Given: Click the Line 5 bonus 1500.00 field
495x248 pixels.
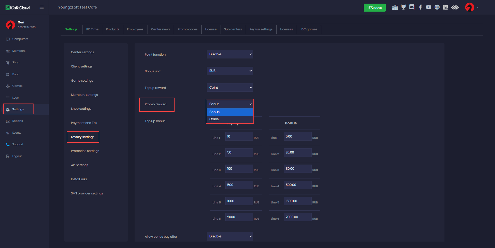Looking at the screenshot, I should 297,201.
